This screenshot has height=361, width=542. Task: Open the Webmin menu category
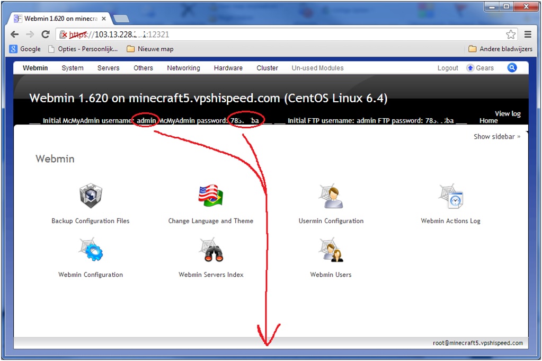pyautogui.click(x=35, y=68)
